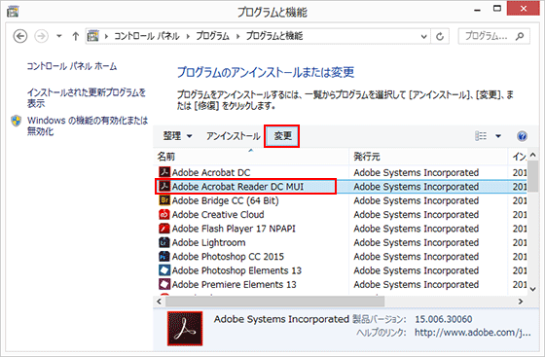This screenshot has height=357, width=545.
Task: Select プログラム in the breadcrumb path
Action: click(212, 36)
